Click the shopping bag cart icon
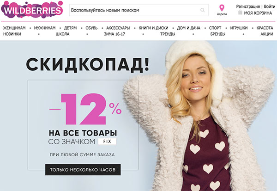 pos(240,12)
